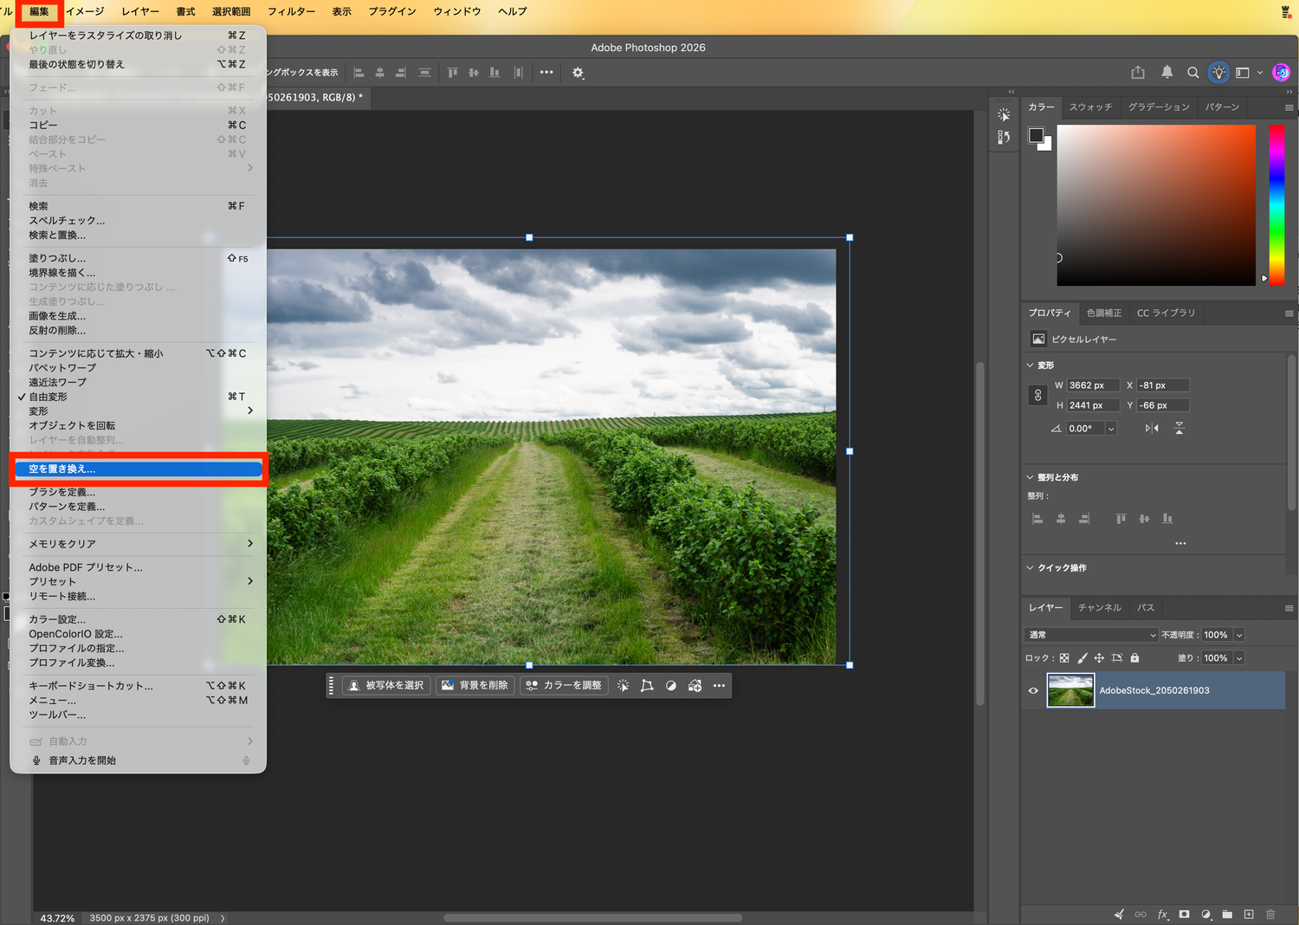Collapse the 変形 section
Viewport: 1299px width, 925px height.
[x=1031, y=365]
